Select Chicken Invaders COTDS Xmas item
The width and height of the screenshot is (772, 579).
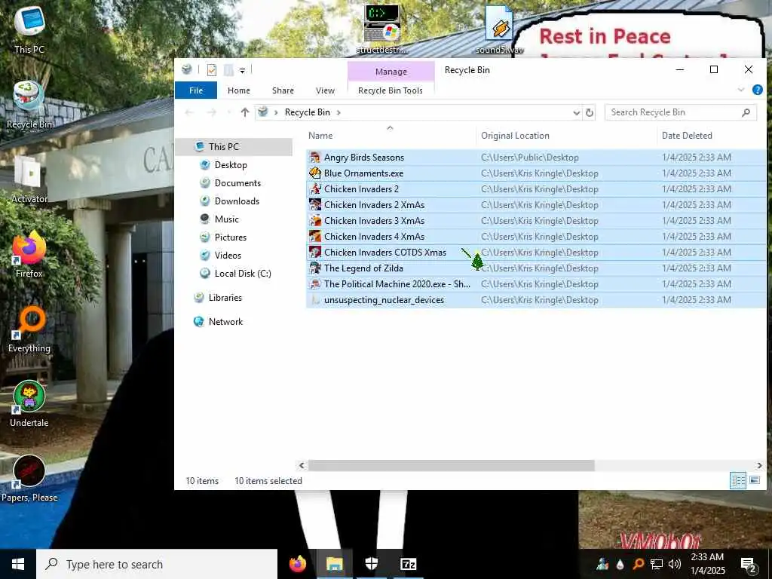536,253
